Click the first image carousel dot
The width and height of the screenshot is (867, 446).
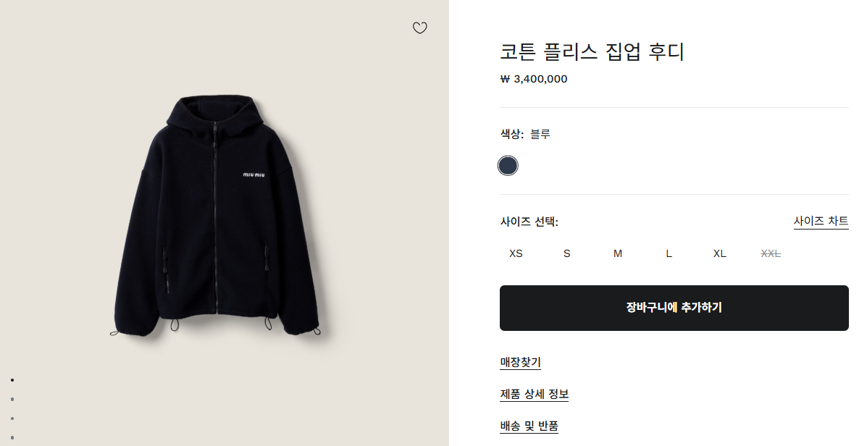(12, 379)
